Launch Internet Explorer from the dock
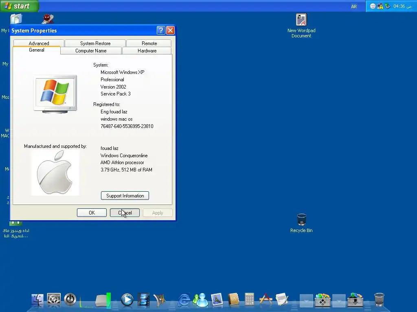417x312 pixels. 184,300
